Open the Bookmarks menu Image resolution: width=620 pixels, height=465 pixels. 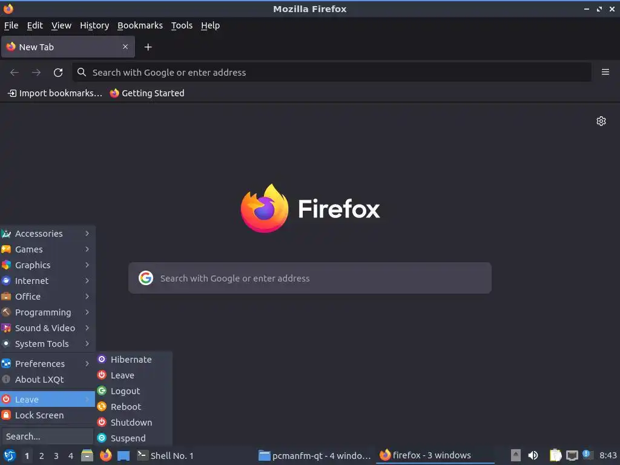click(x=140, y=25)
